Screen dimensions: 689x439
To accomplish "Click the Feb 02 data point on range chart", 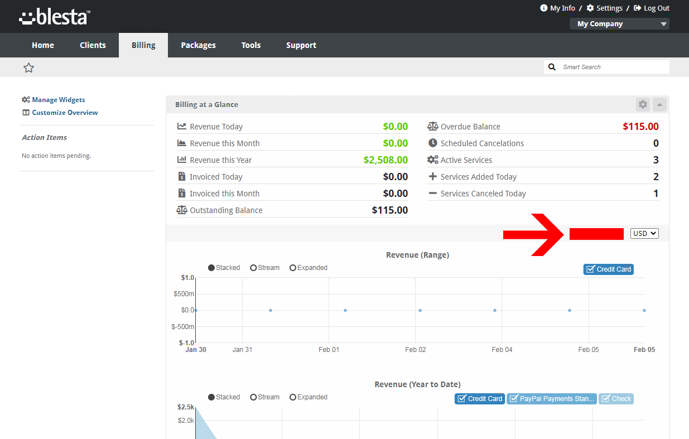I will coord(420,310).
